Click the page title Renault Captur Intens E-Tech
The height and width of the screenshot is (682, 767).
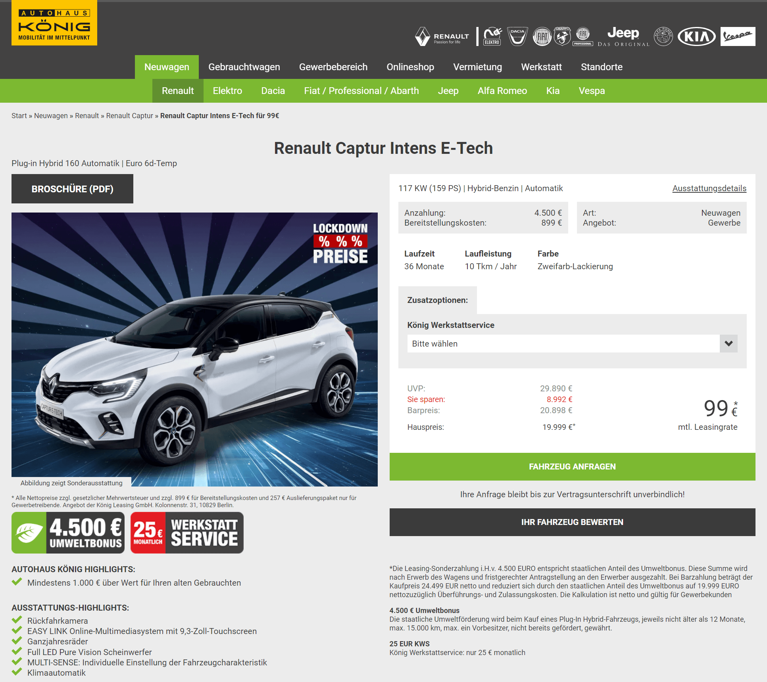(383, 148)
